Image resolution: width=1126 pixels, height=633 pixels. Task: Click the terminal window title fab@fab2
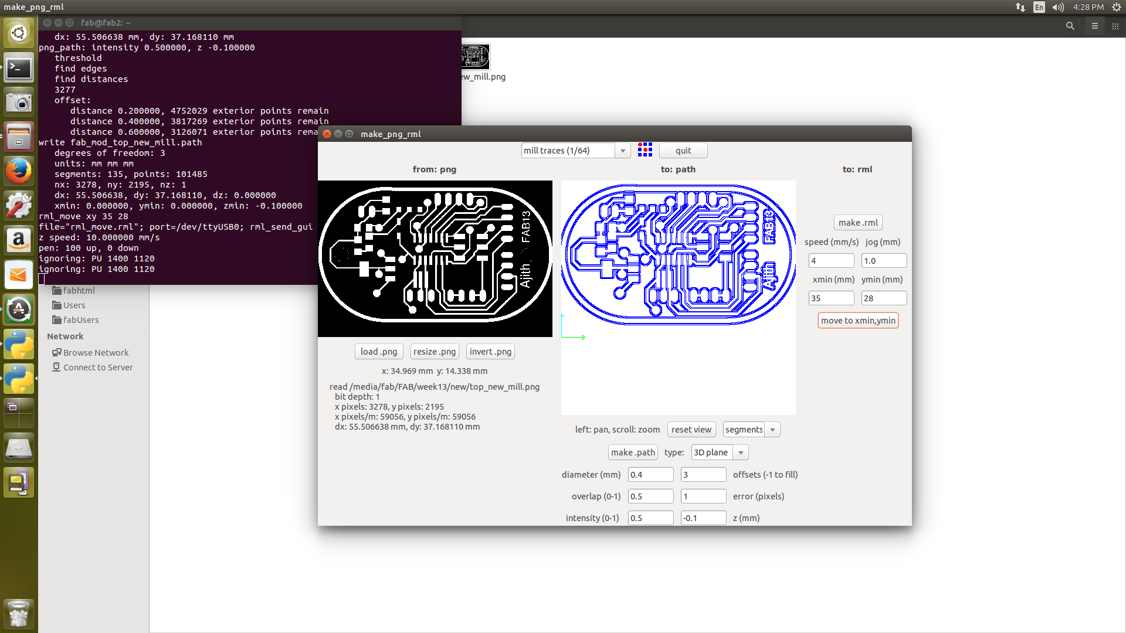106,23
